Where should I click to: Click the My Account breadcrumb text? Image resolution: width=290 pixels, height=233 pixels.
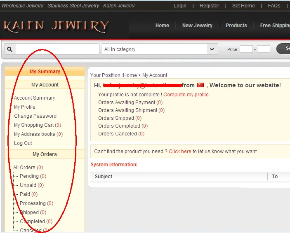click(155, 75)
